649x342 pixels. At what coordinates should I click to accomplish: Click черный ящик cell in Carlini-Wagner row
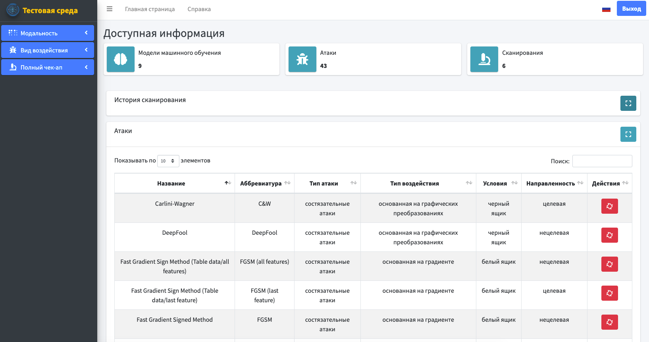(499, 209)
